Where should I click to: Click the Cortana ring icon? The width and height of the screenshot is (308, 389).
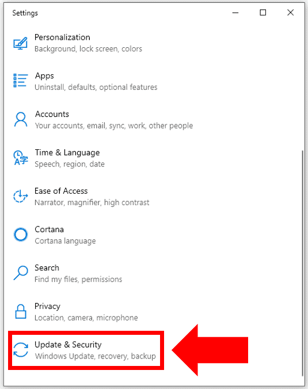tap(21, 235)
